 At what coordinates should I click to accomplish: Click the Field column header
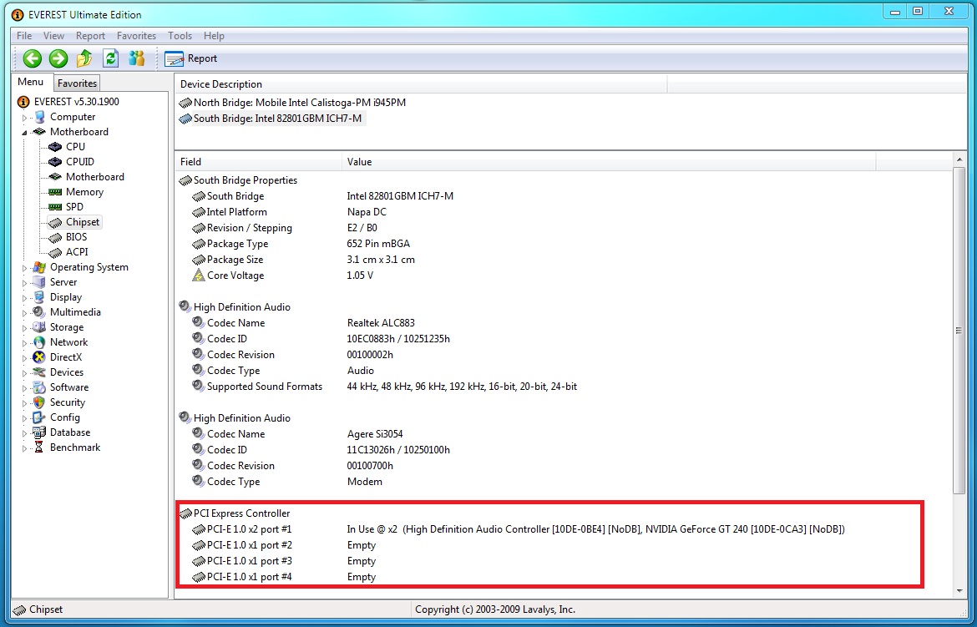pos(258,162)
